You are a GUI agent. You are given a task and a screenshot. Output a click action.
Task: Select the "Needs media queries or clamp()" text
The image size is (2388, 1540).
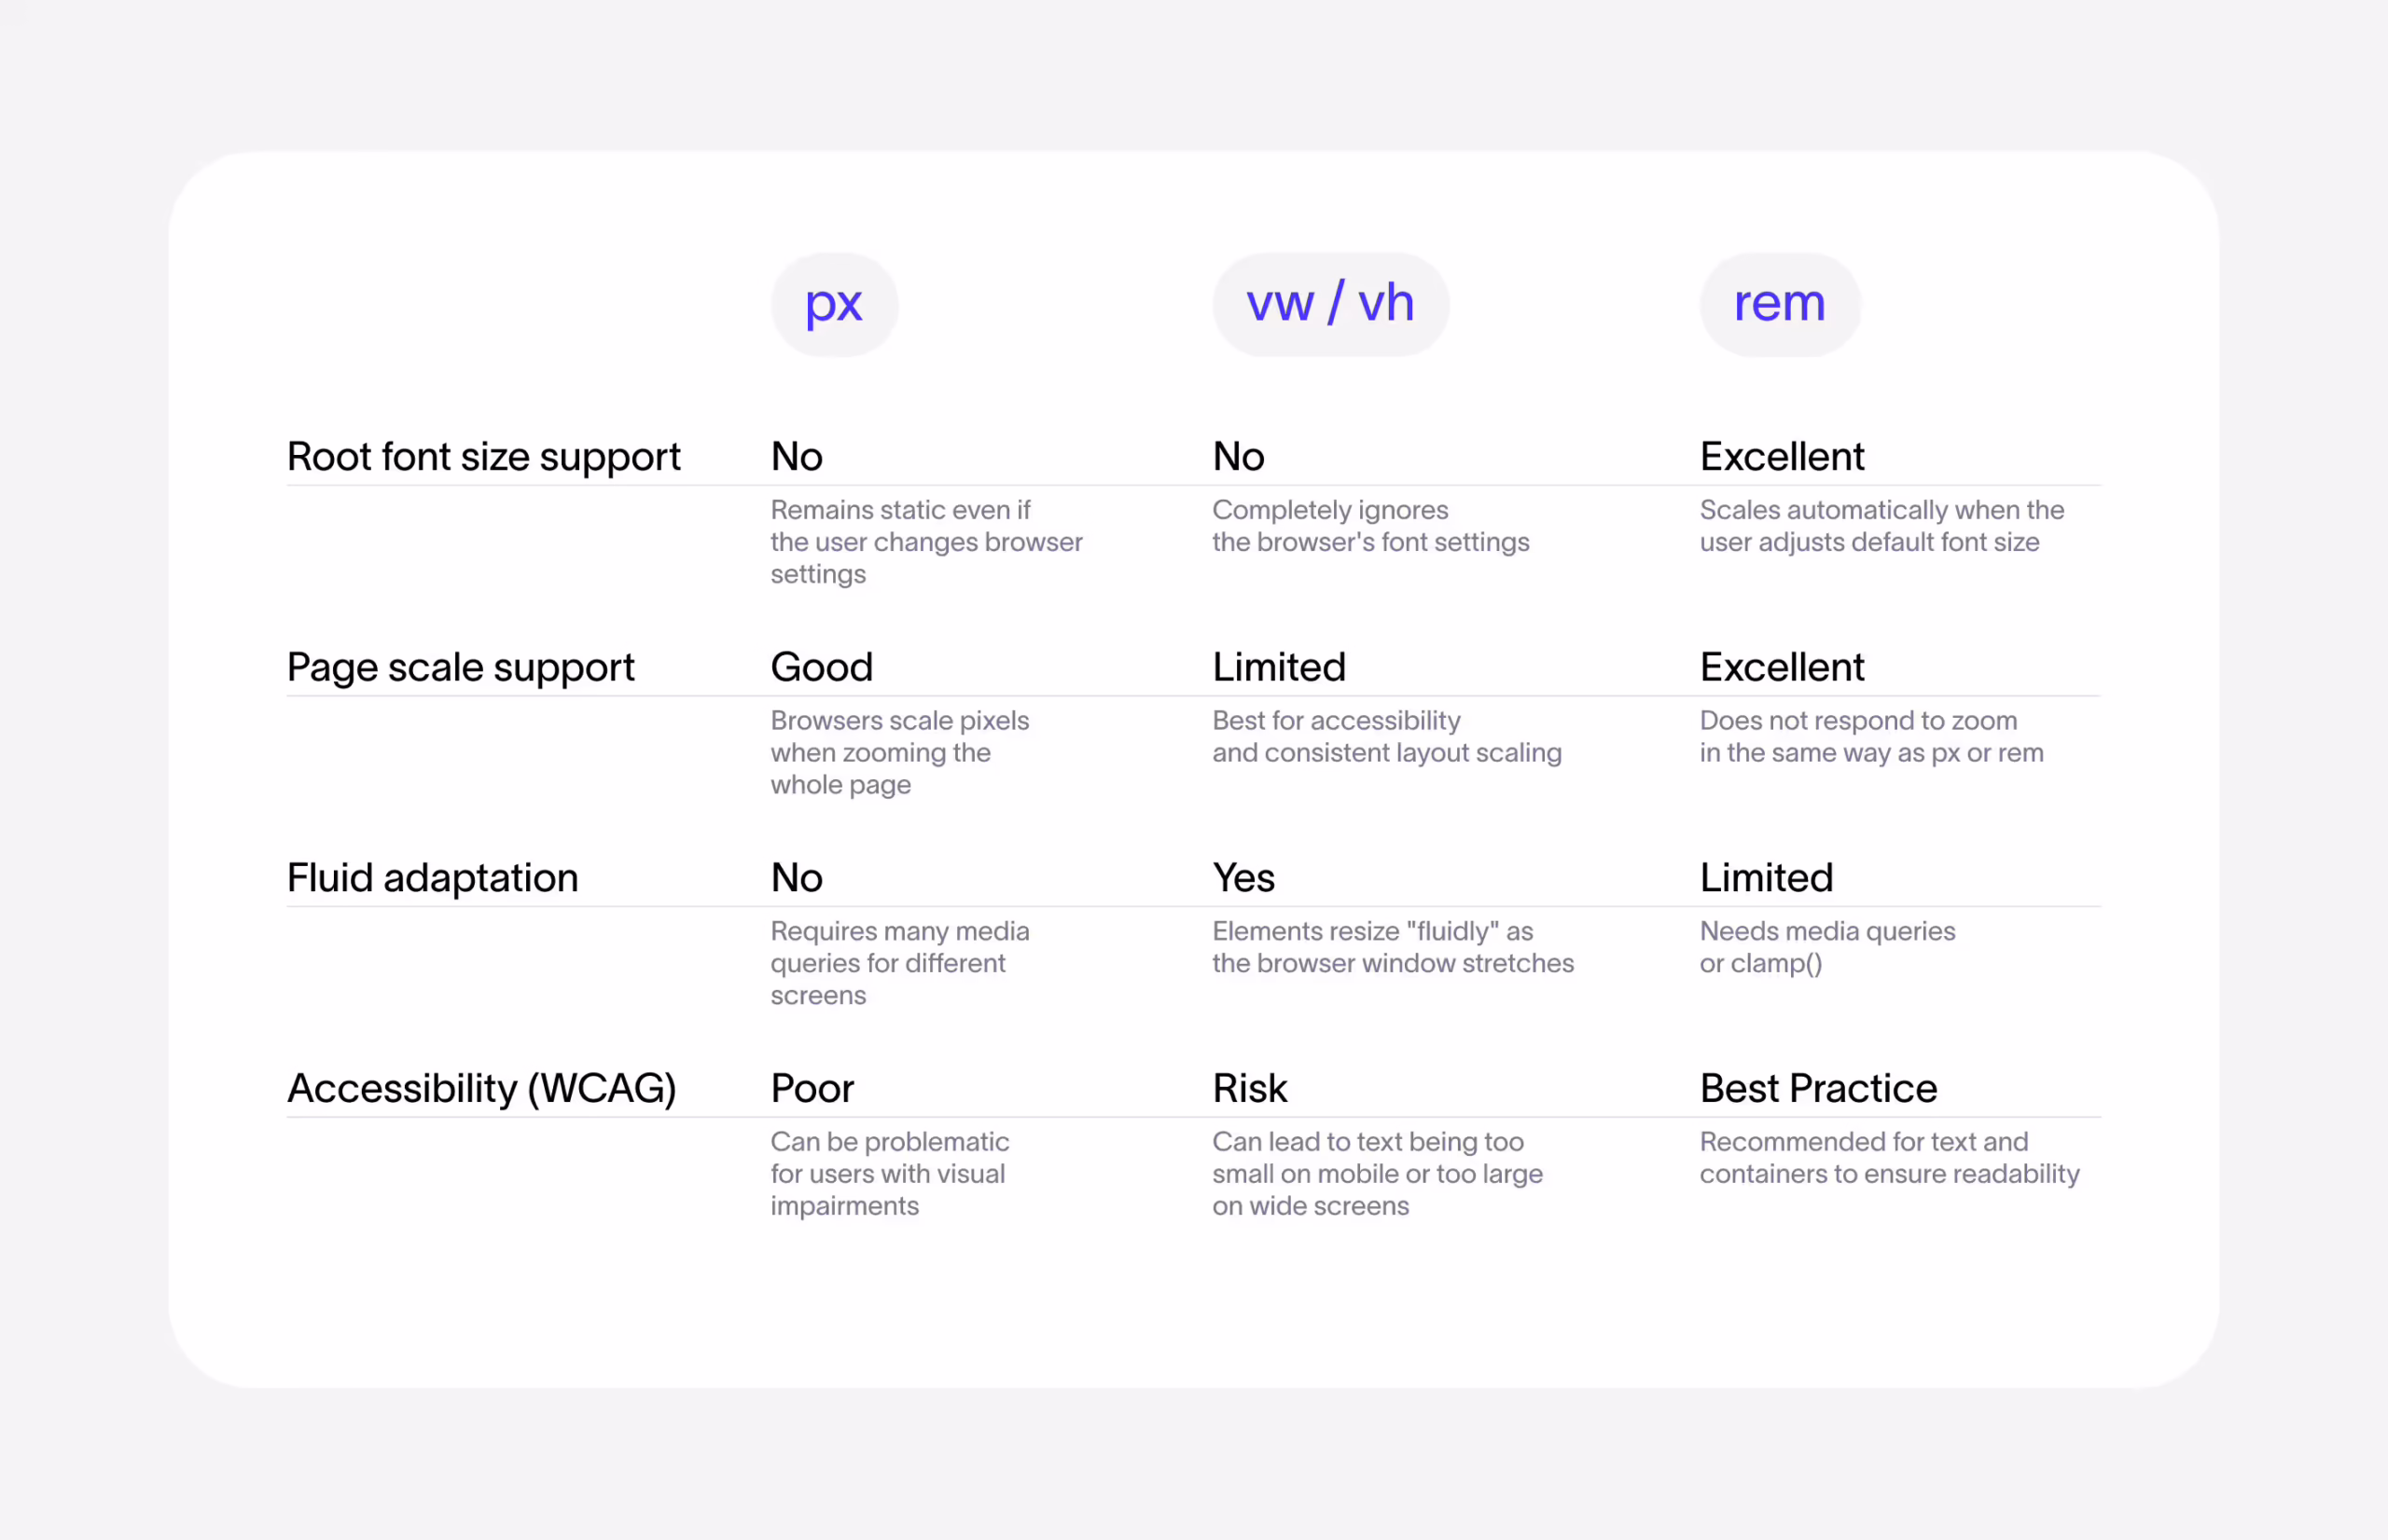pos(1826,947)
